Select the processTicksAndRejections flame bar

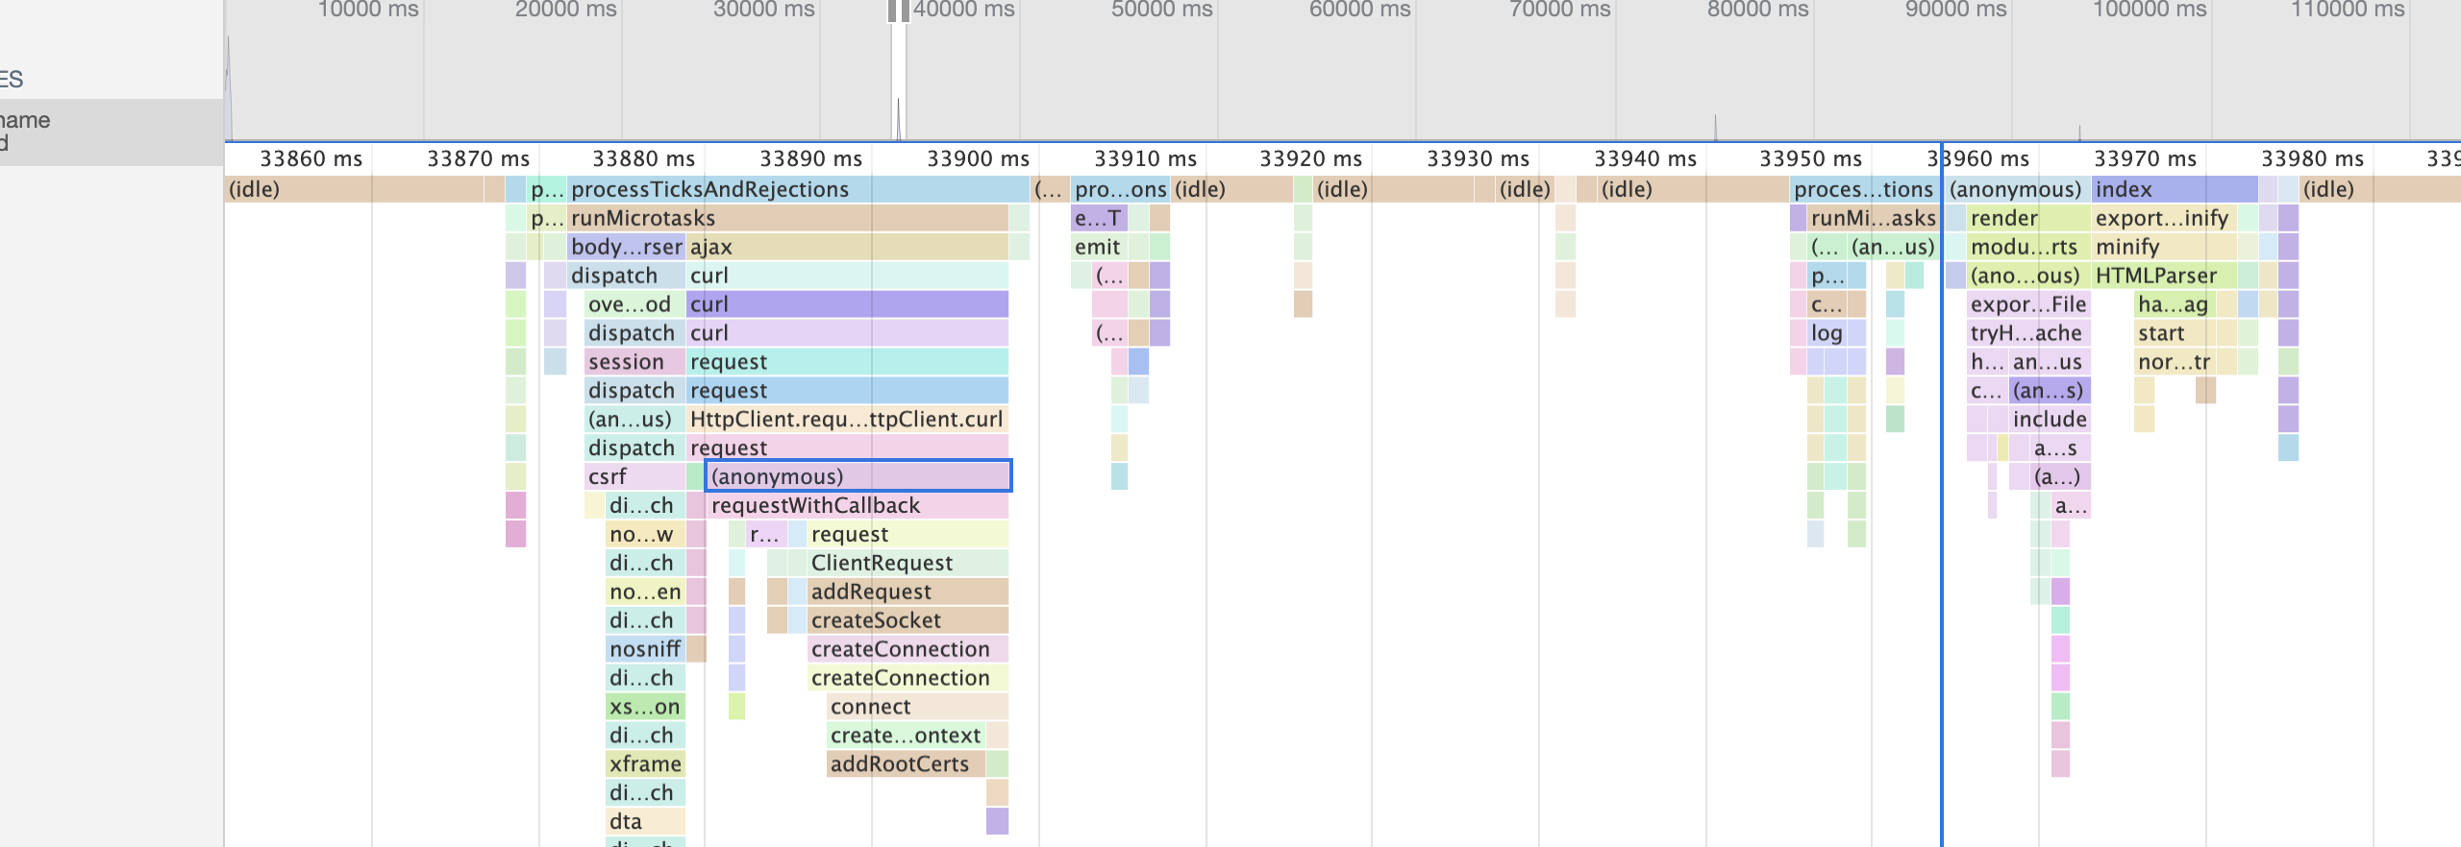[798, 189]
